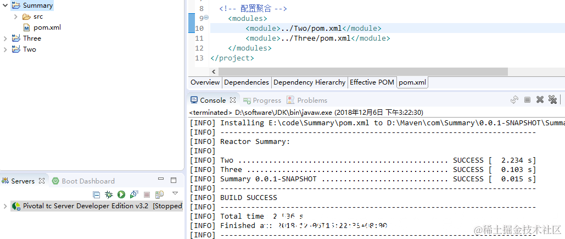The height and width of the screenshot is (239, 565).
Task: Minimize the Servers panel
Action: tap(161, 179)
